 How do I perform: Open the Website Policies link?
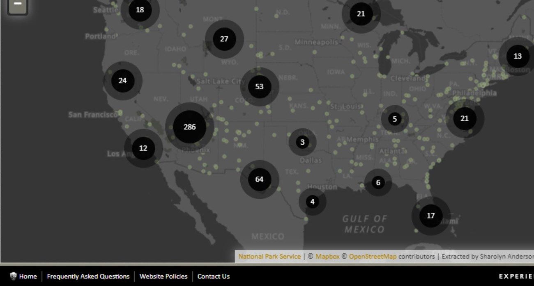tap(163, 276)
